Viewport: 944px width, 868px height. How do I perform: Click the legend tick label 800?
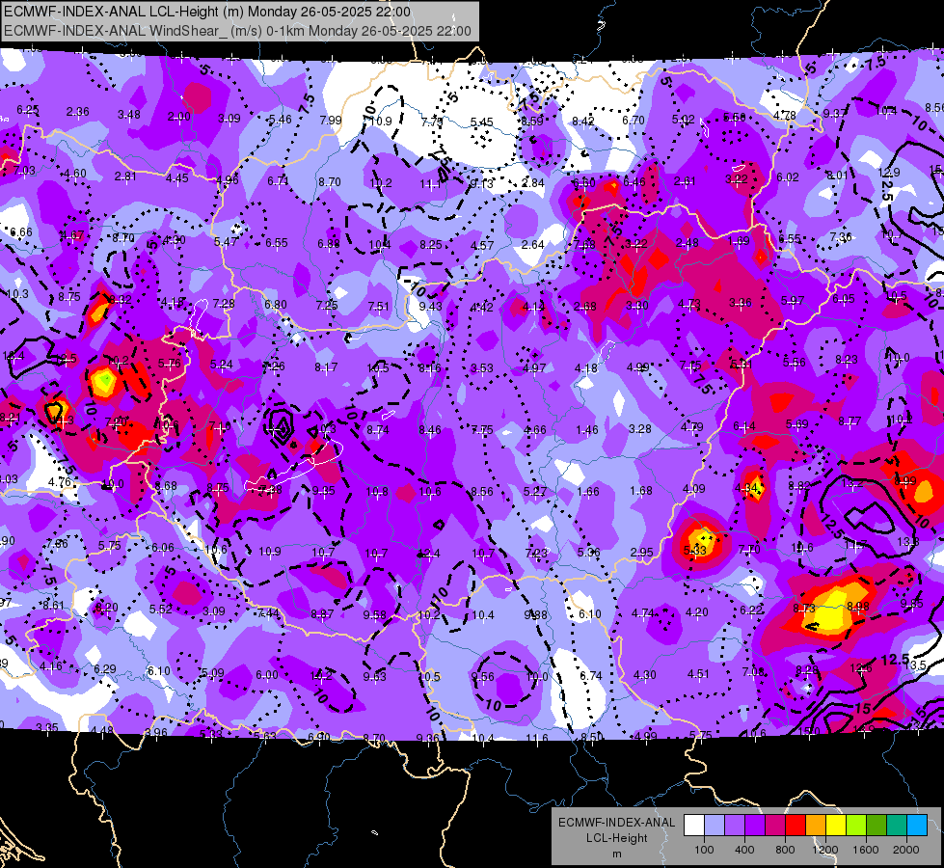click(x=785, y=850)
